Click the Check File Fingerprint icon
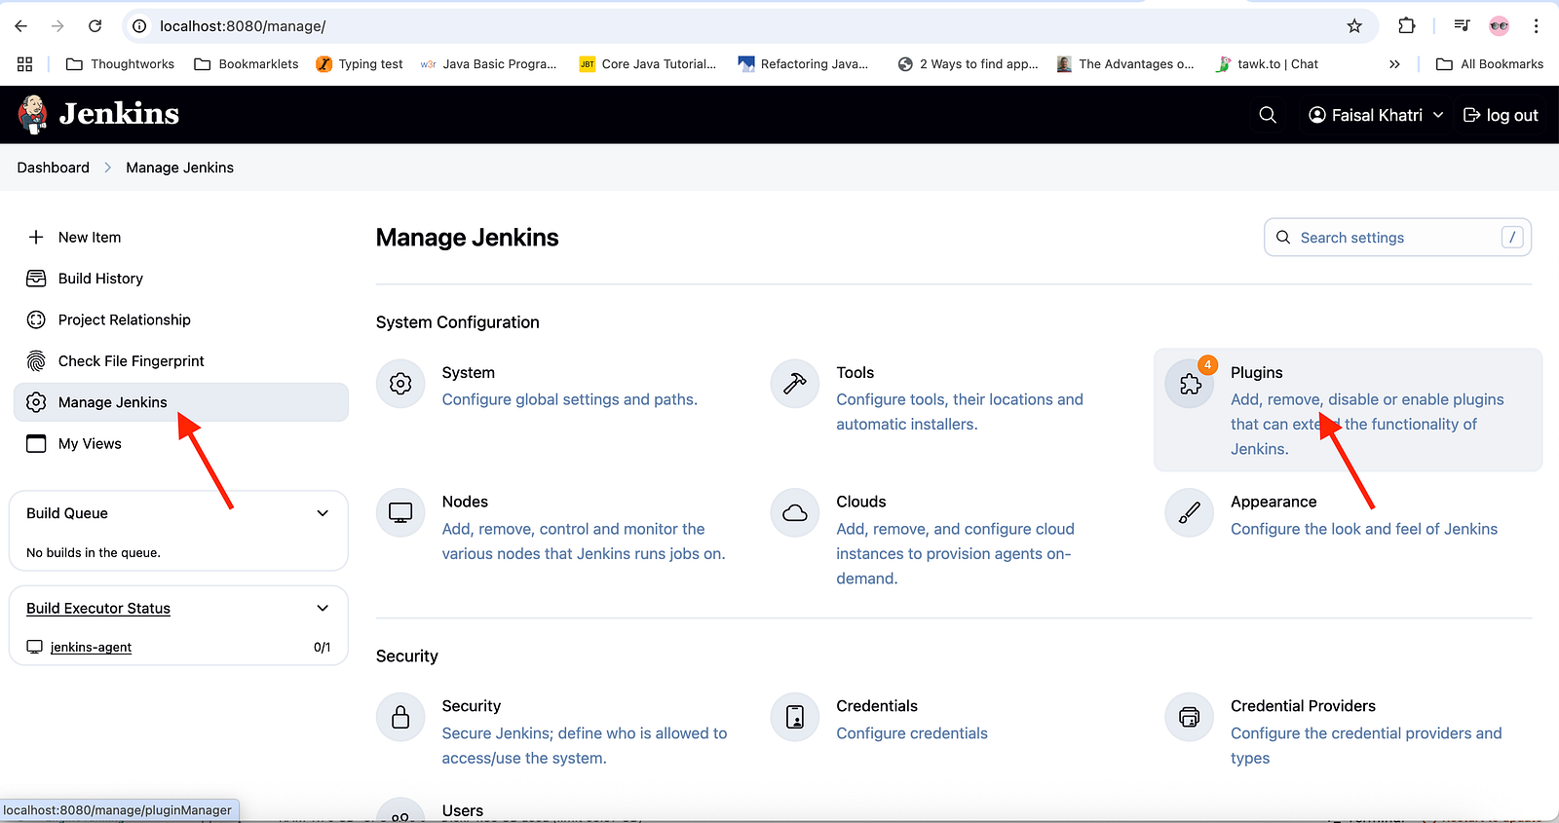1559x823 pixels. coord(36,361)
